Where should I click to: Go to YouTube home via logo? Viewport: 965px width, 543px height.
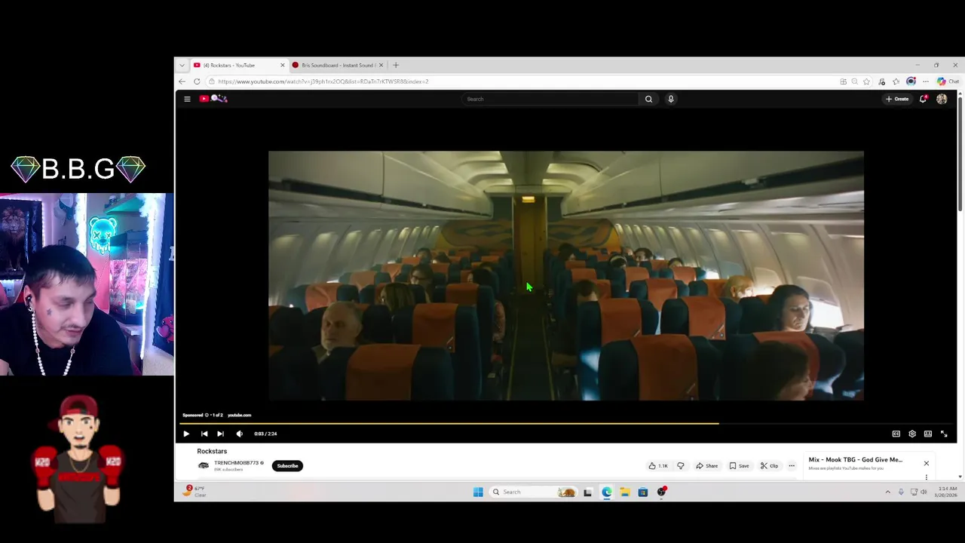(214, 99)
